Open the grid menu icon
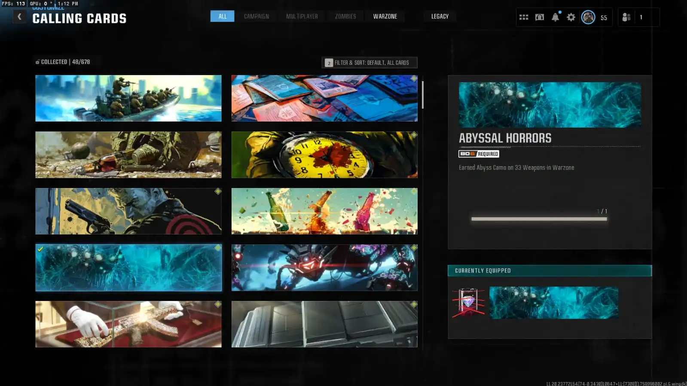The width and height of the screenshot is (687, 386). pyautogui.click(x=524, y=17)
